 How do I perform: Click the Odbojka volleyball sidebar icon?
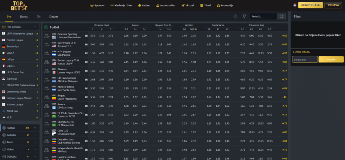point(4,157)
